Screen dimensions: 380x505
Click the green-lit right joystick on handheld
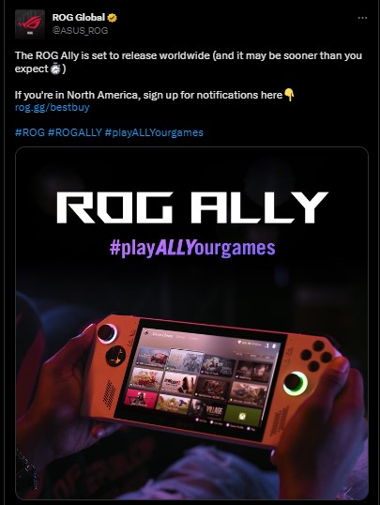(x=295, y=383)
